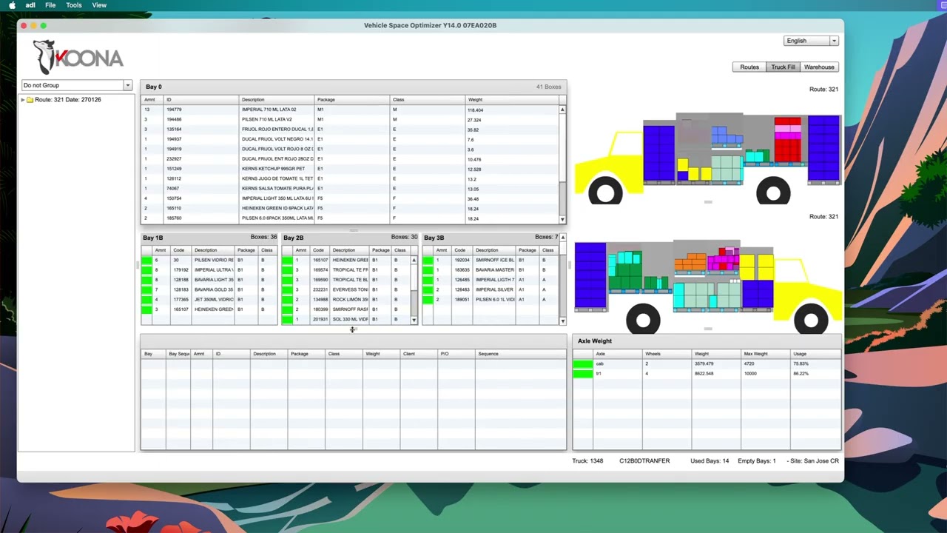
Task: Click the Bay 0 panel header
Action: [x=354, y=87]
